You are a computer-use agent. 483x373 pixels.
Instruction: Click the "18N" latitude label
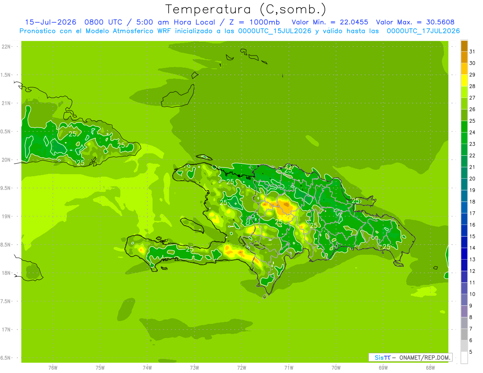(x=6, y=273)
